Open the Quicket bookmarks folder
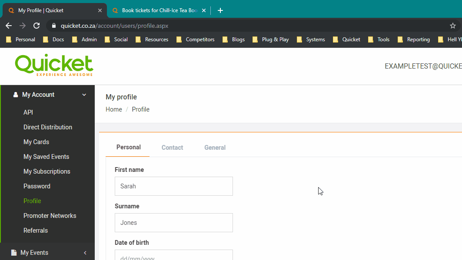The width and height of the screenshot is (462, 260). click(346, 39)
